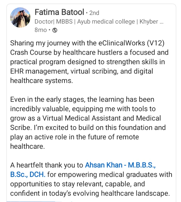This screenshot has height=202, width=181.
Task: Open the Fatima Batool name link
Action: pyautogui.click(x=59, y=12)
